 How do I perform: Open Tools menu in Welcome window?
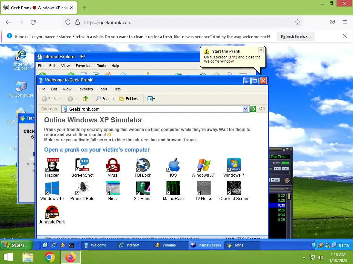pos(103,89)
